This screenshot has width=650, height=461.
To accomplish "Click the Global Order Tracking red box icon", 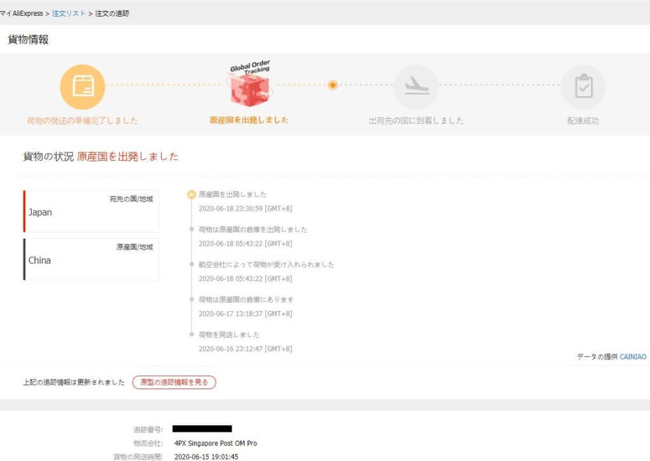I will click(x=250, y=84).
